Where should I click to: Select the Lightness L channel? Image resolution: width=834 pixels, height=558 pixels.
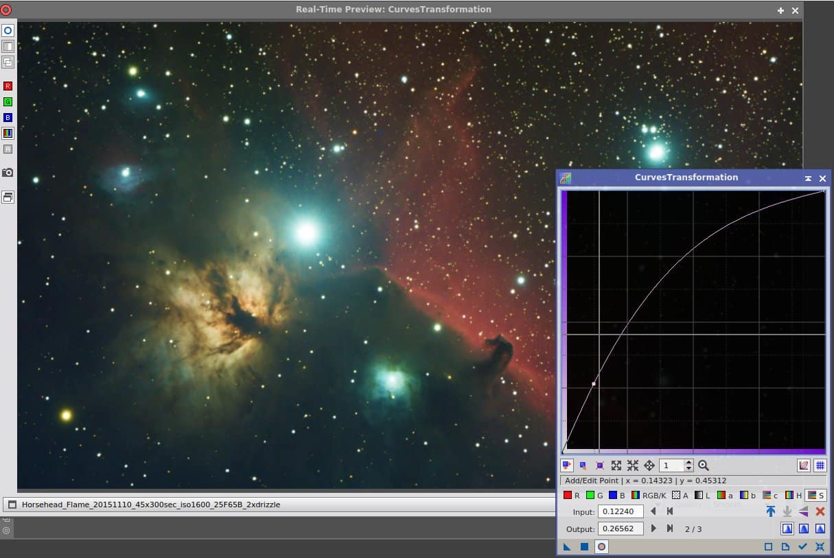click(x=702, y=495)
